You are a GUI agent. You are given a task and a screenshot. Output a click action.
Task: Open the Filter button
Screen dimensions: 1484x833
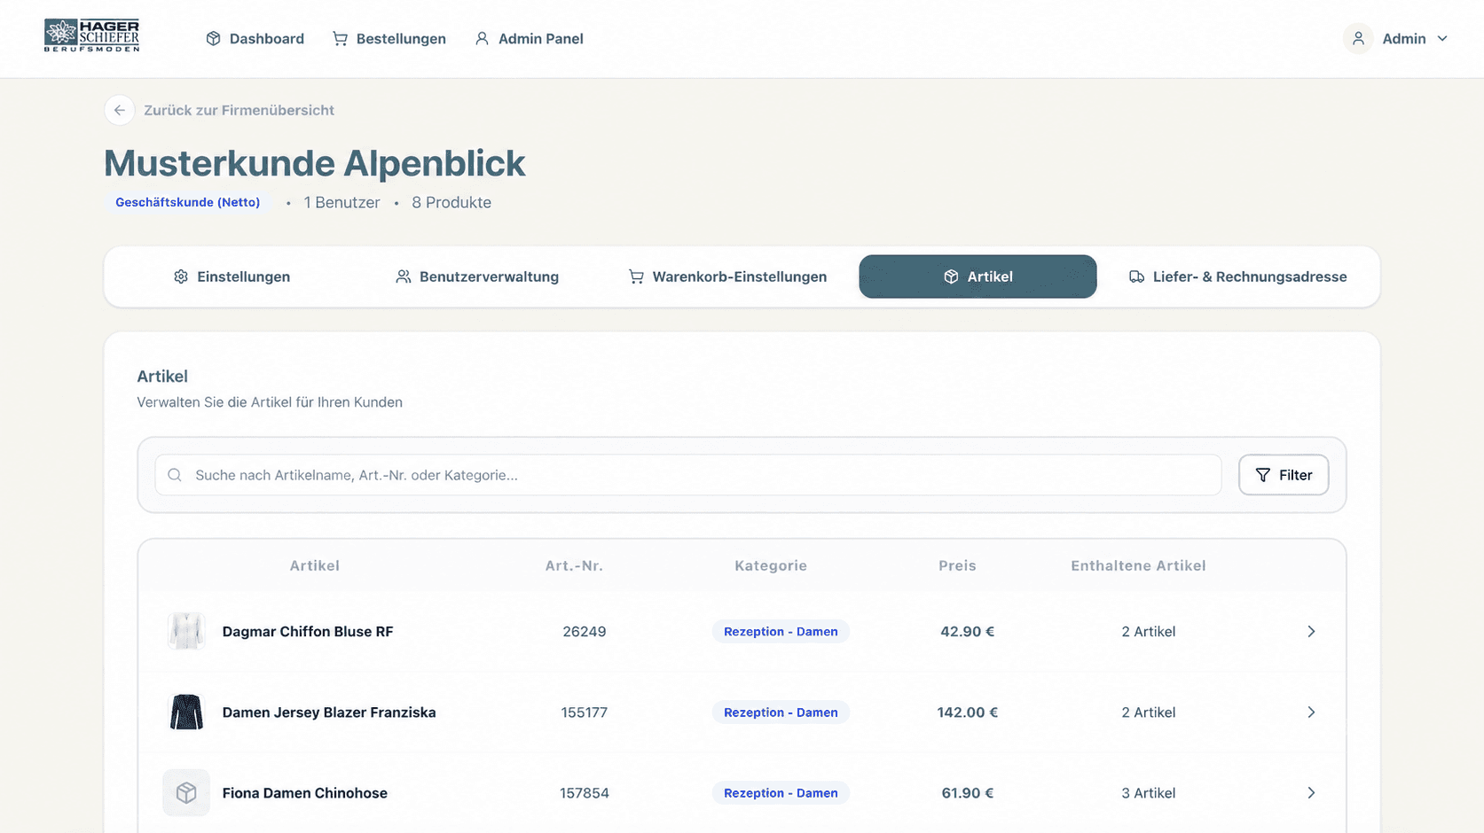coord(1284,475)
